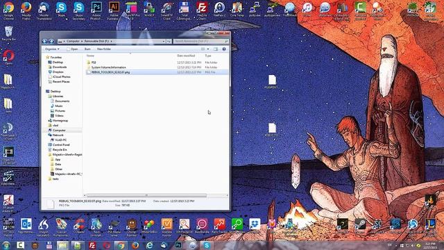This screenshot has width=444, height=250.
Task: Toggle the Explorer preview pane button
Action: click(216, 49)
